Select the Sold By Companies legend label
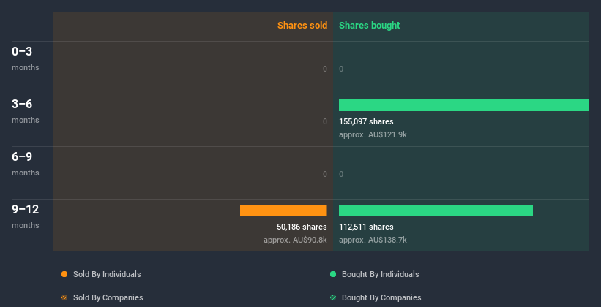 coord(108,297)
